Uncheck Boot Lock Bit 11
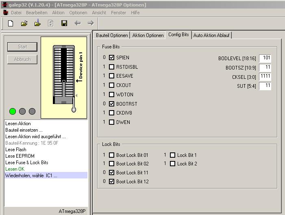This screenshot has width=285, height=215. pos(111,172)
